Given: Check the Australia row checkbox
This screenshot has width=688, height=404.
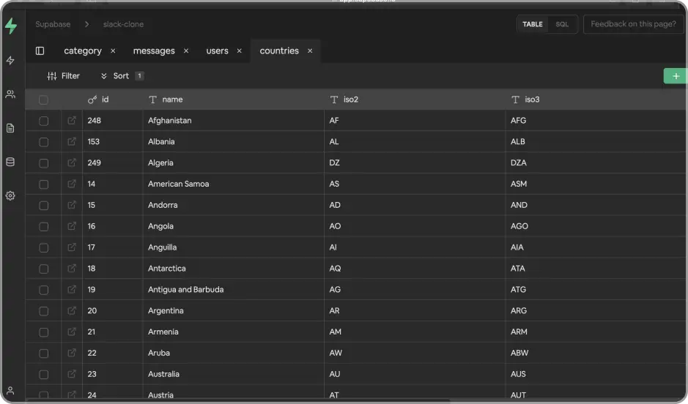Looking at the screenshot, I should click(x=43, y=375).
